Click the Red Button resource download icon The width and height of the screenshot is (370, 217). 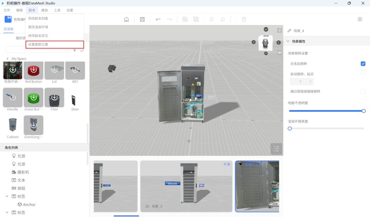point(34,70)
